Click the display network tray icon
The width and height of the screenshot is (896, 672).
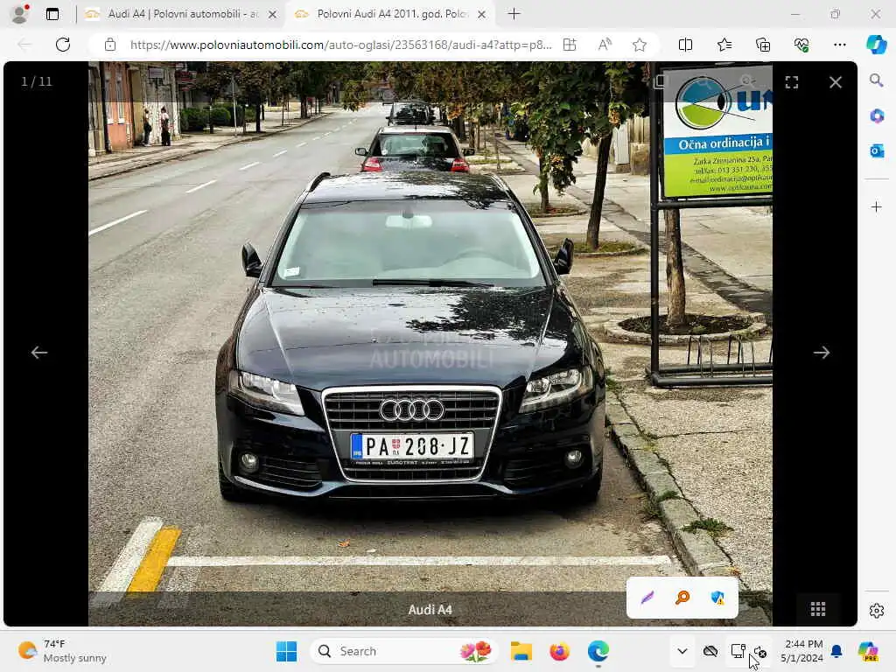point(738,651)
